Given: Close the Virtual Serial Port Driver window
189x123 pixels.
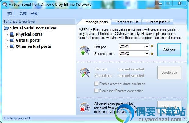Looking at the screenshot, I should pos(180,3).
